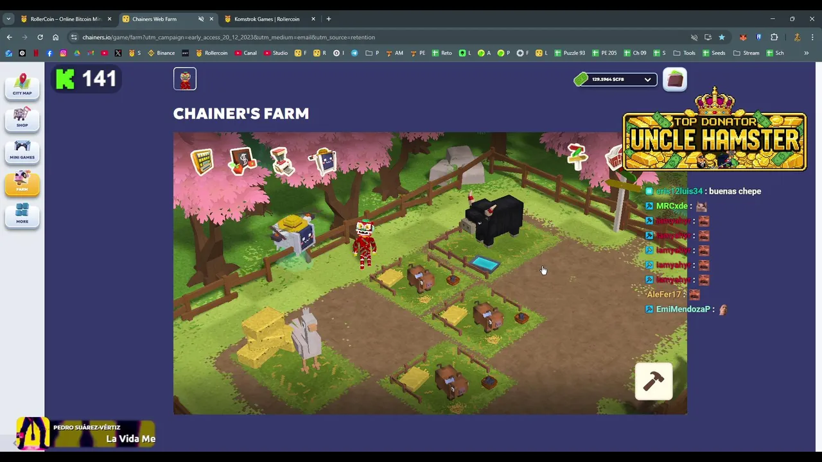Open the market chalkboard with dollar icon
The height and width of the screenshot is (462, 822).
point(242,161)
